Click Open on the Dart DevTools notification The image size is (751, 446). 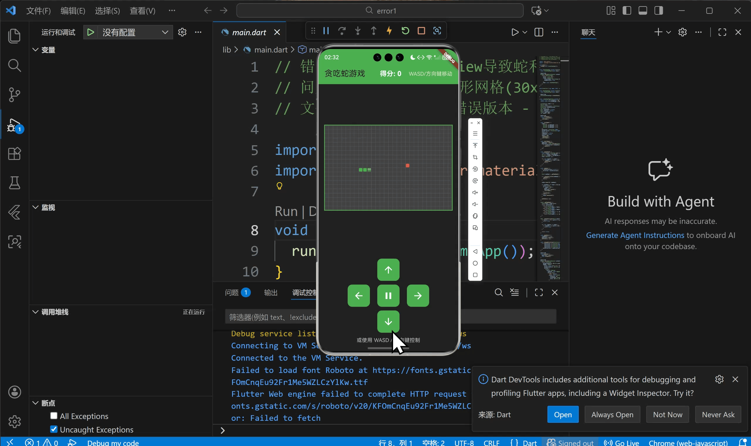(x=563, y=414)
